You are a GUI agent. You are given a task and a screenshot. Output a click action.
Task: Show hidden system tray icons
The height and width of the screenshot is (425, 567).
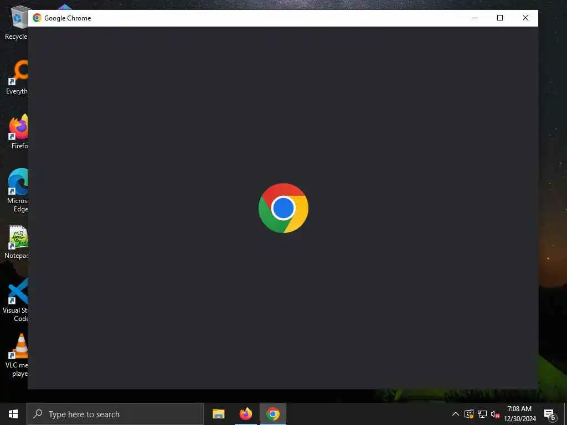click(456, 414)
